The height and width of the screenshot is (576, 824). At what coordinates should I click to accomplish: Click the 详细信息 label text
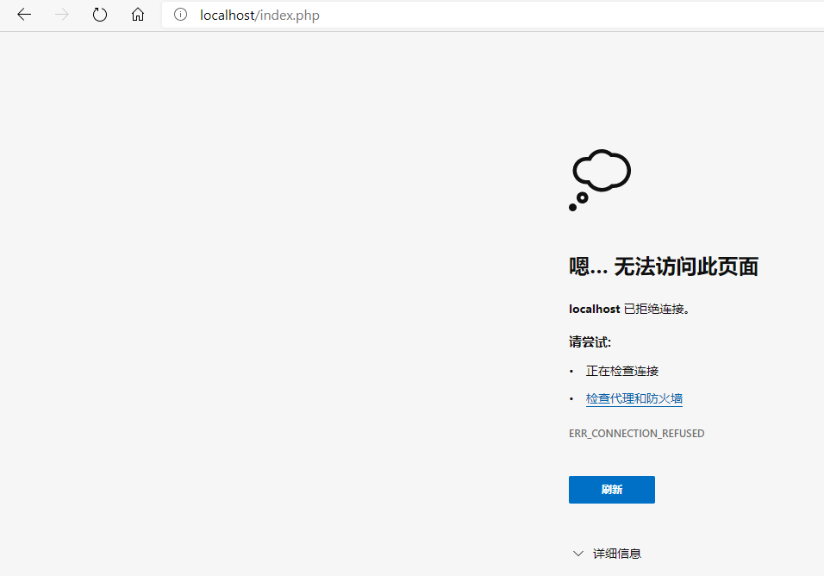click(x=615, y=553)
